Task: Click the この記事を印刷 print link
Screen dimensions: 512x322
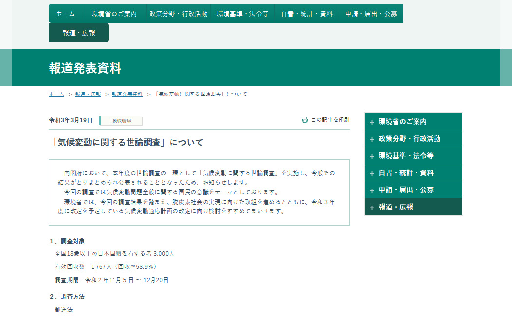Action: 329,118
